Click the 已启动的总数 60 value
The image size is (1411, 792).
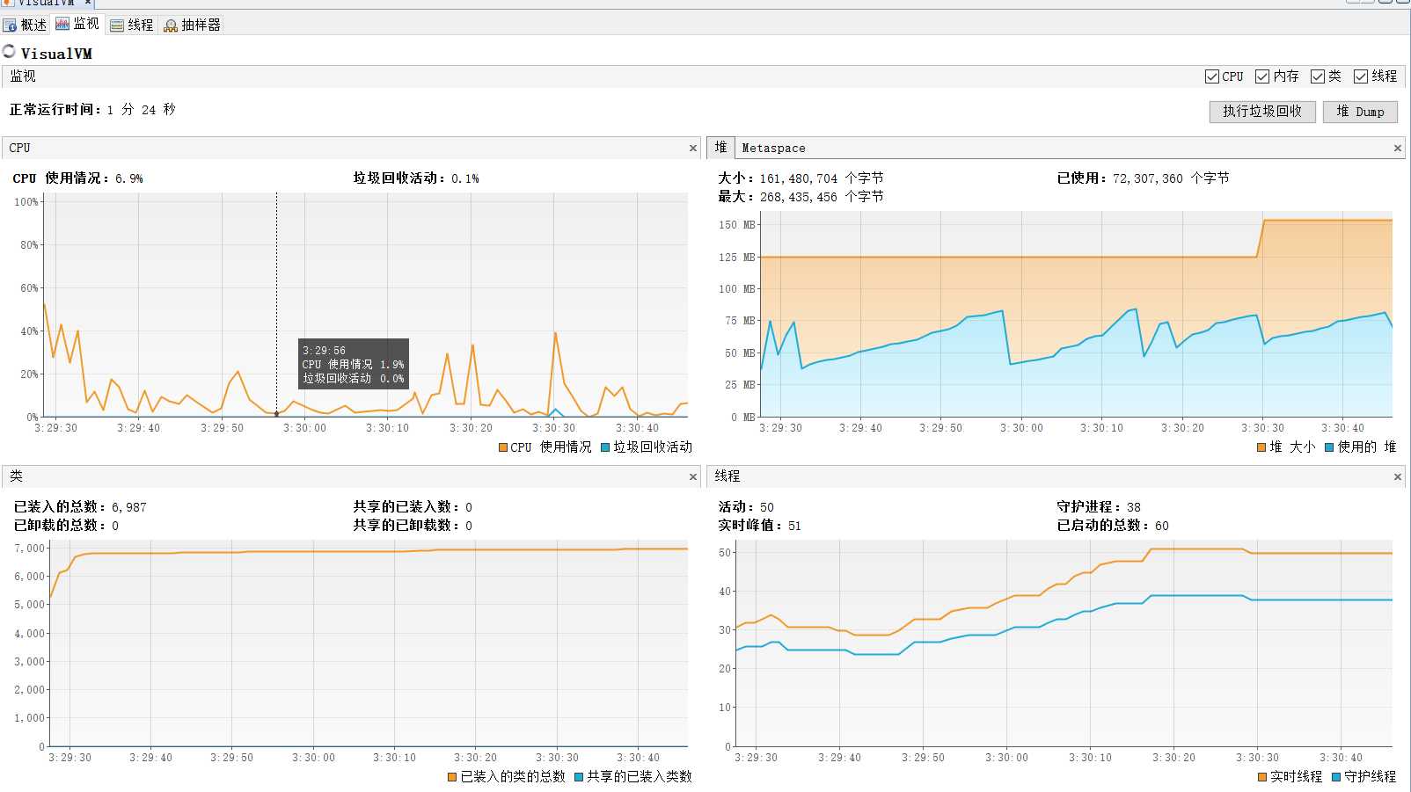pyautogui.click(x=1162, y=526)
